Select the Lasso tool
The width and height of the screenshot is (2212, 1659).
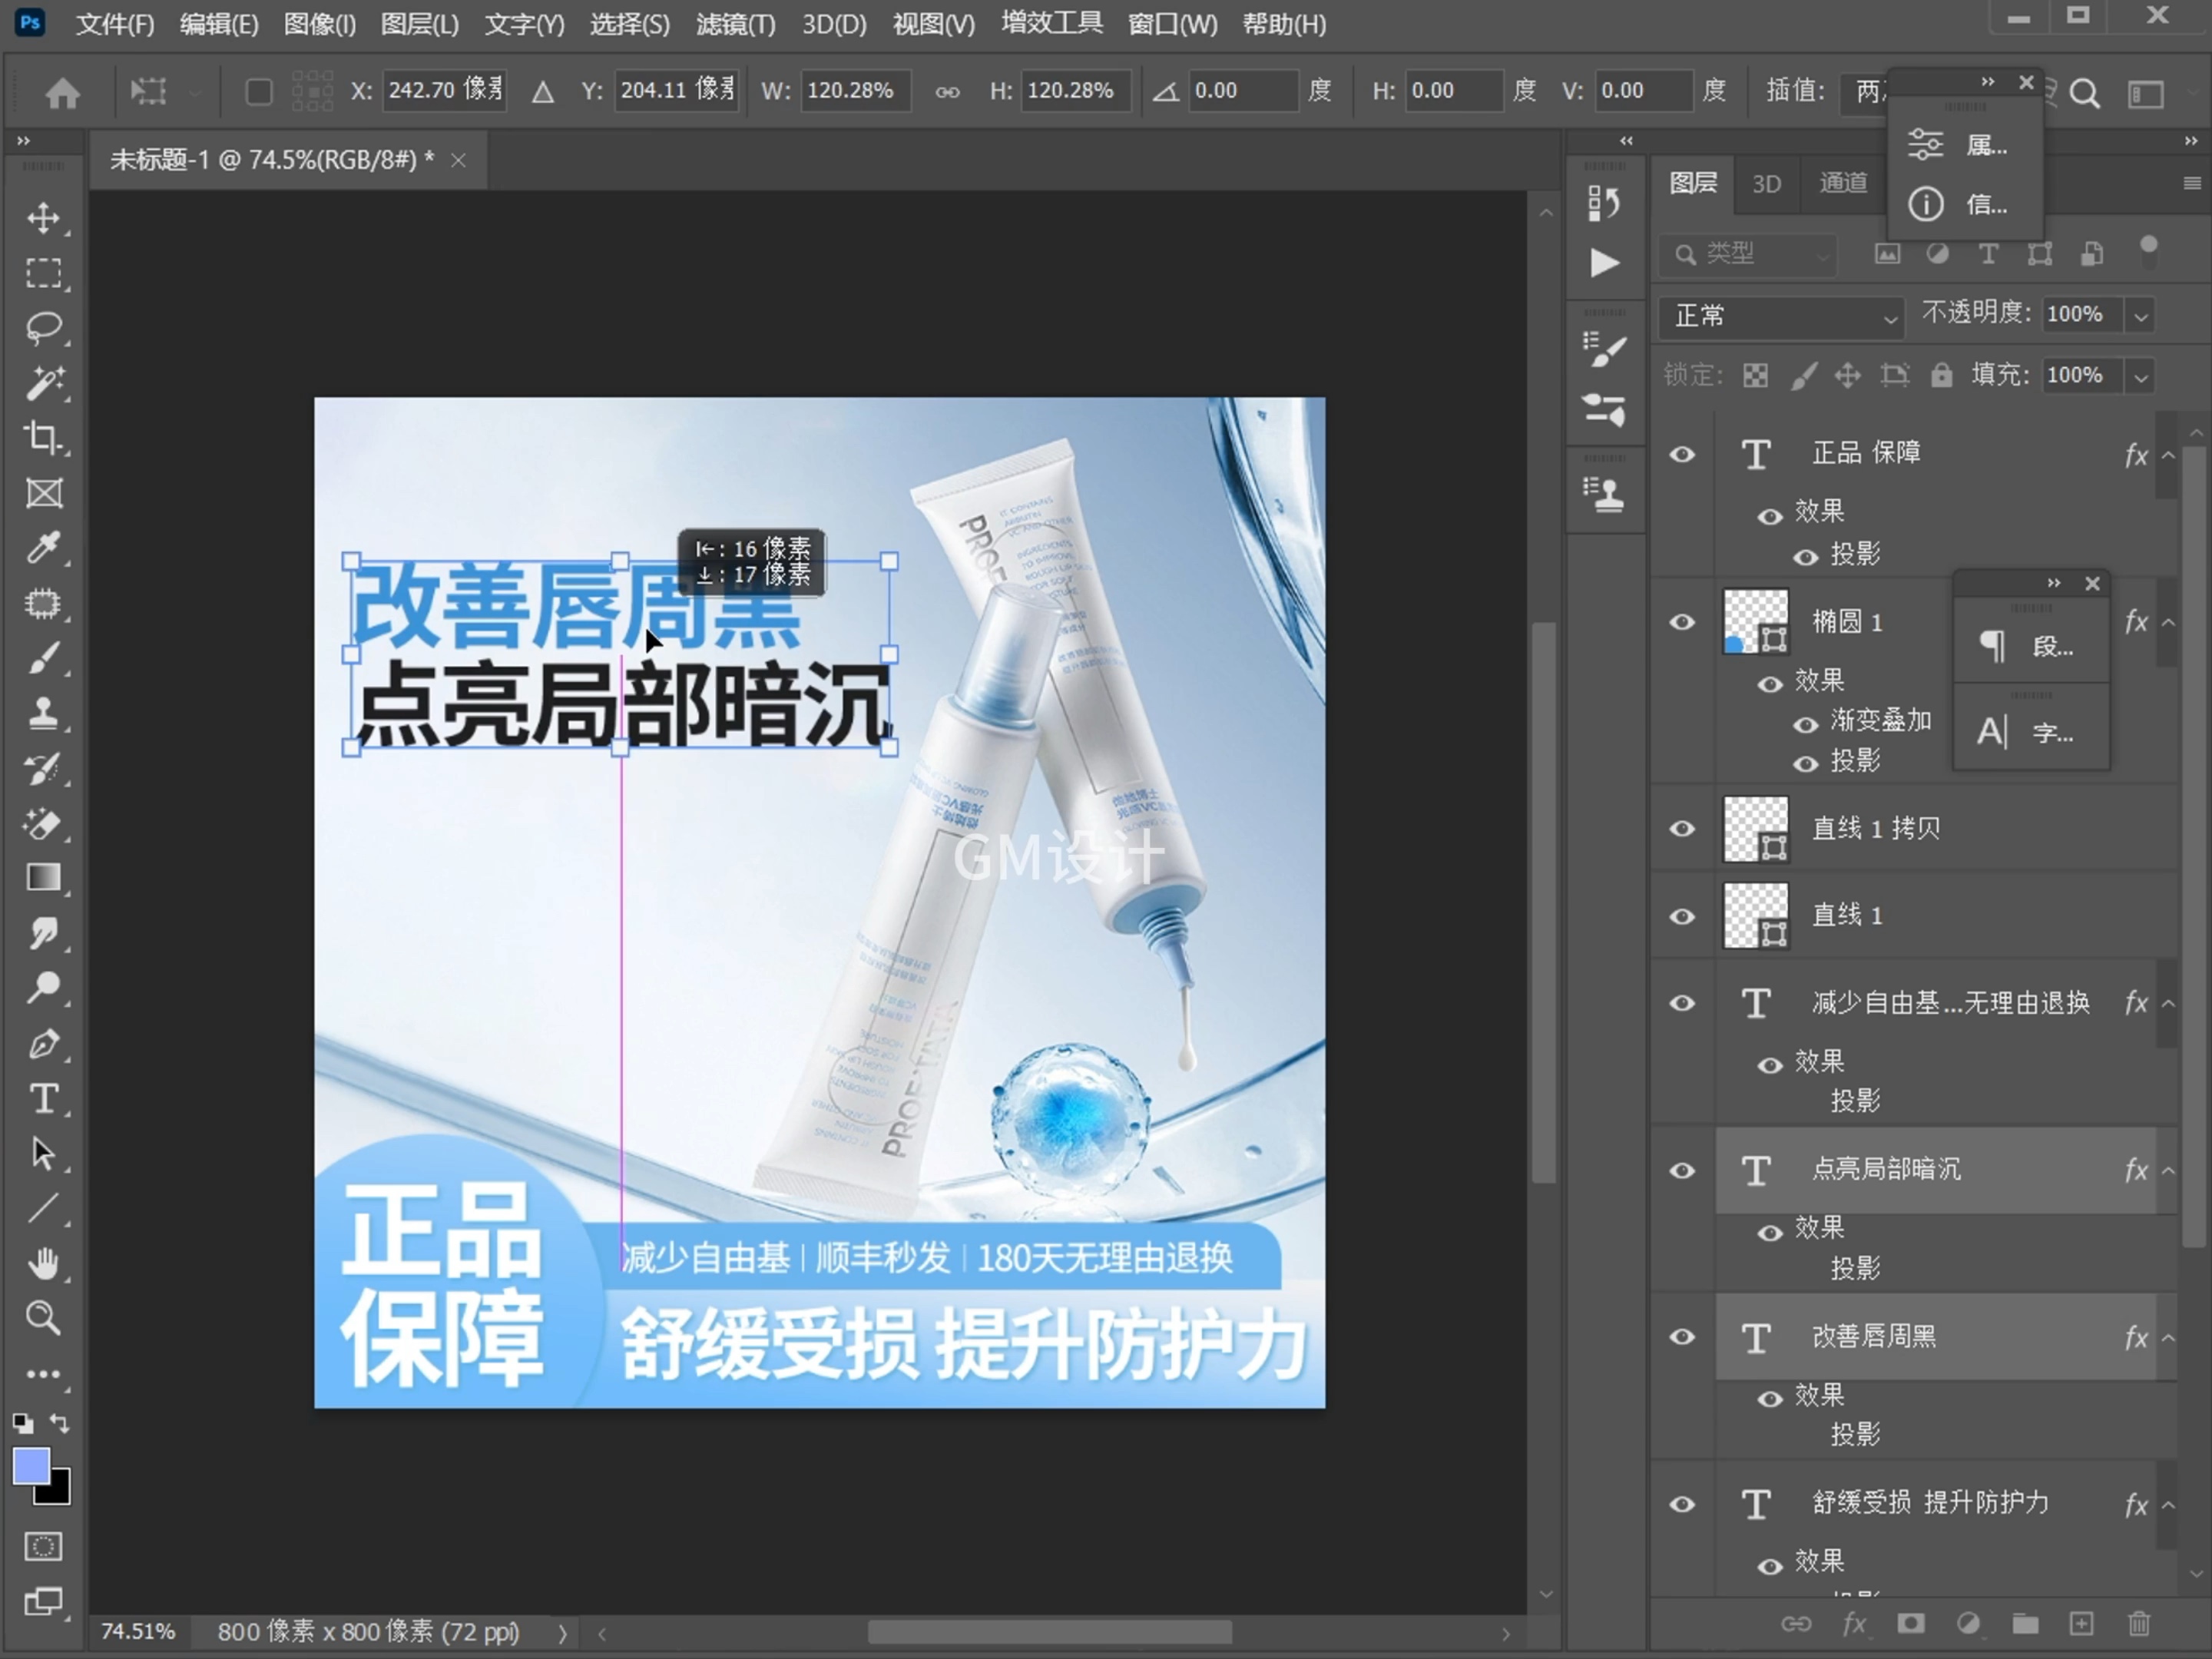point(43,328)
